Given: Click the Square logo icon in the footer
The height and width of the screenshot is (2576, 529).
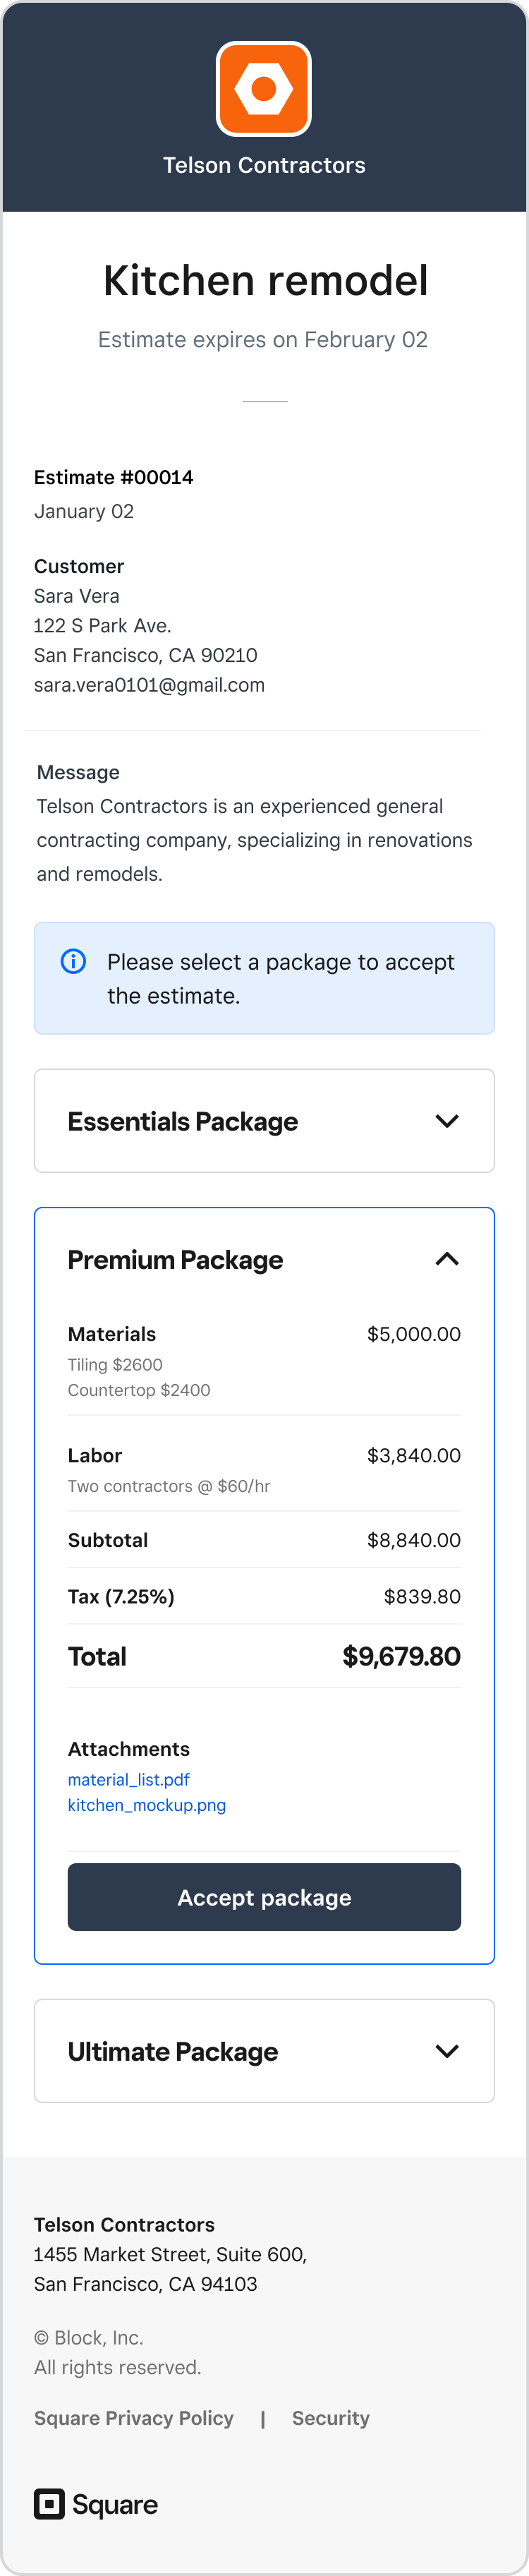Looking at the screenshot, I should pyautogui.click(x=49, y=2503).
